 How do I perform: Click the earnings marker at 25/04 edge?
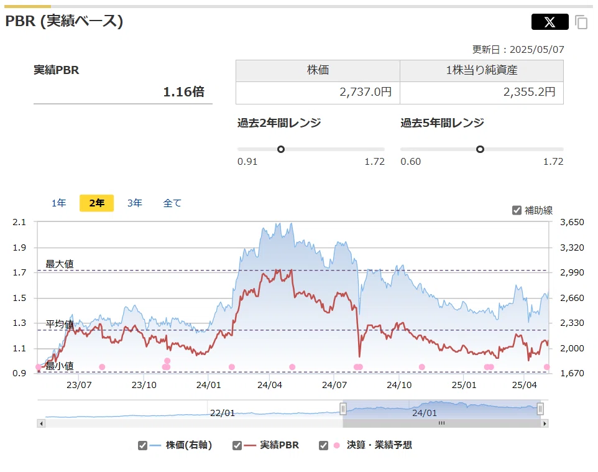(546, 367)
